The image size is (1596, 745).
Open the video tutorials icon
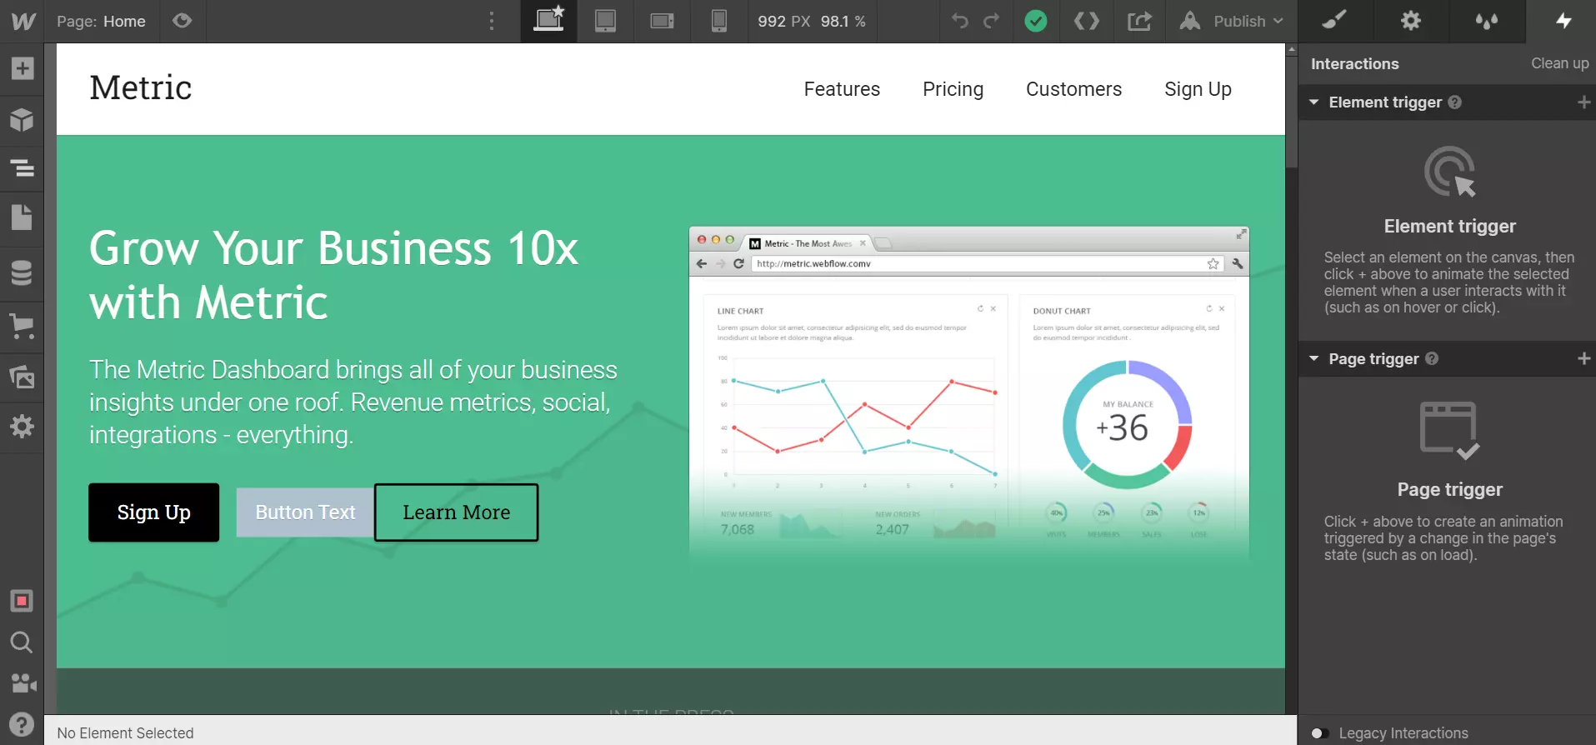23,683
